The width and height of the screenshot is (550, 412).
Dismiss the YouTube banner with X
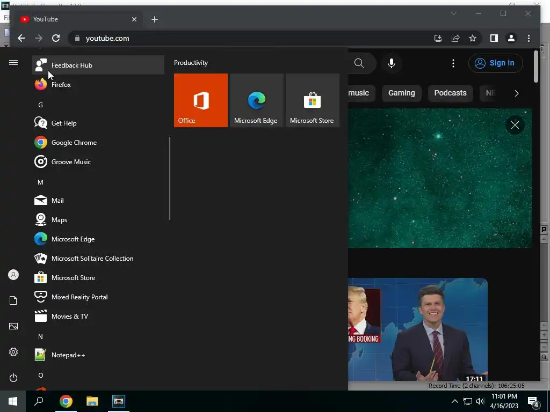(515, 125)
